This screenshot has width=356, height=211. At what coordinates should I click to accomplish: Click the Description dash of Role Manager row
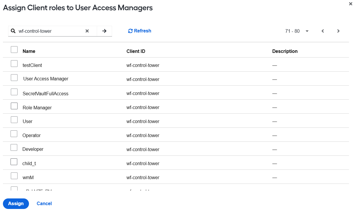tap(274, 108)
